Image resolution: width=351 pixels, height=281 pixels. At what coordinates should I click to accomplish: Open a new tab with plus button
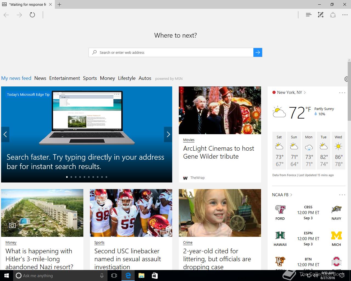60,4
